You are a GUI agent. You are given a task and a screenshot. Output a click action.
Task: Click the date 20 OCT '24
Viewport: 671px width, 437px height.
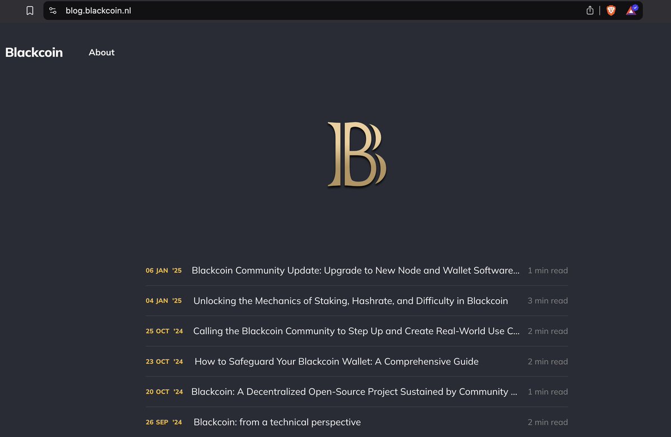[x=164, y=392]
